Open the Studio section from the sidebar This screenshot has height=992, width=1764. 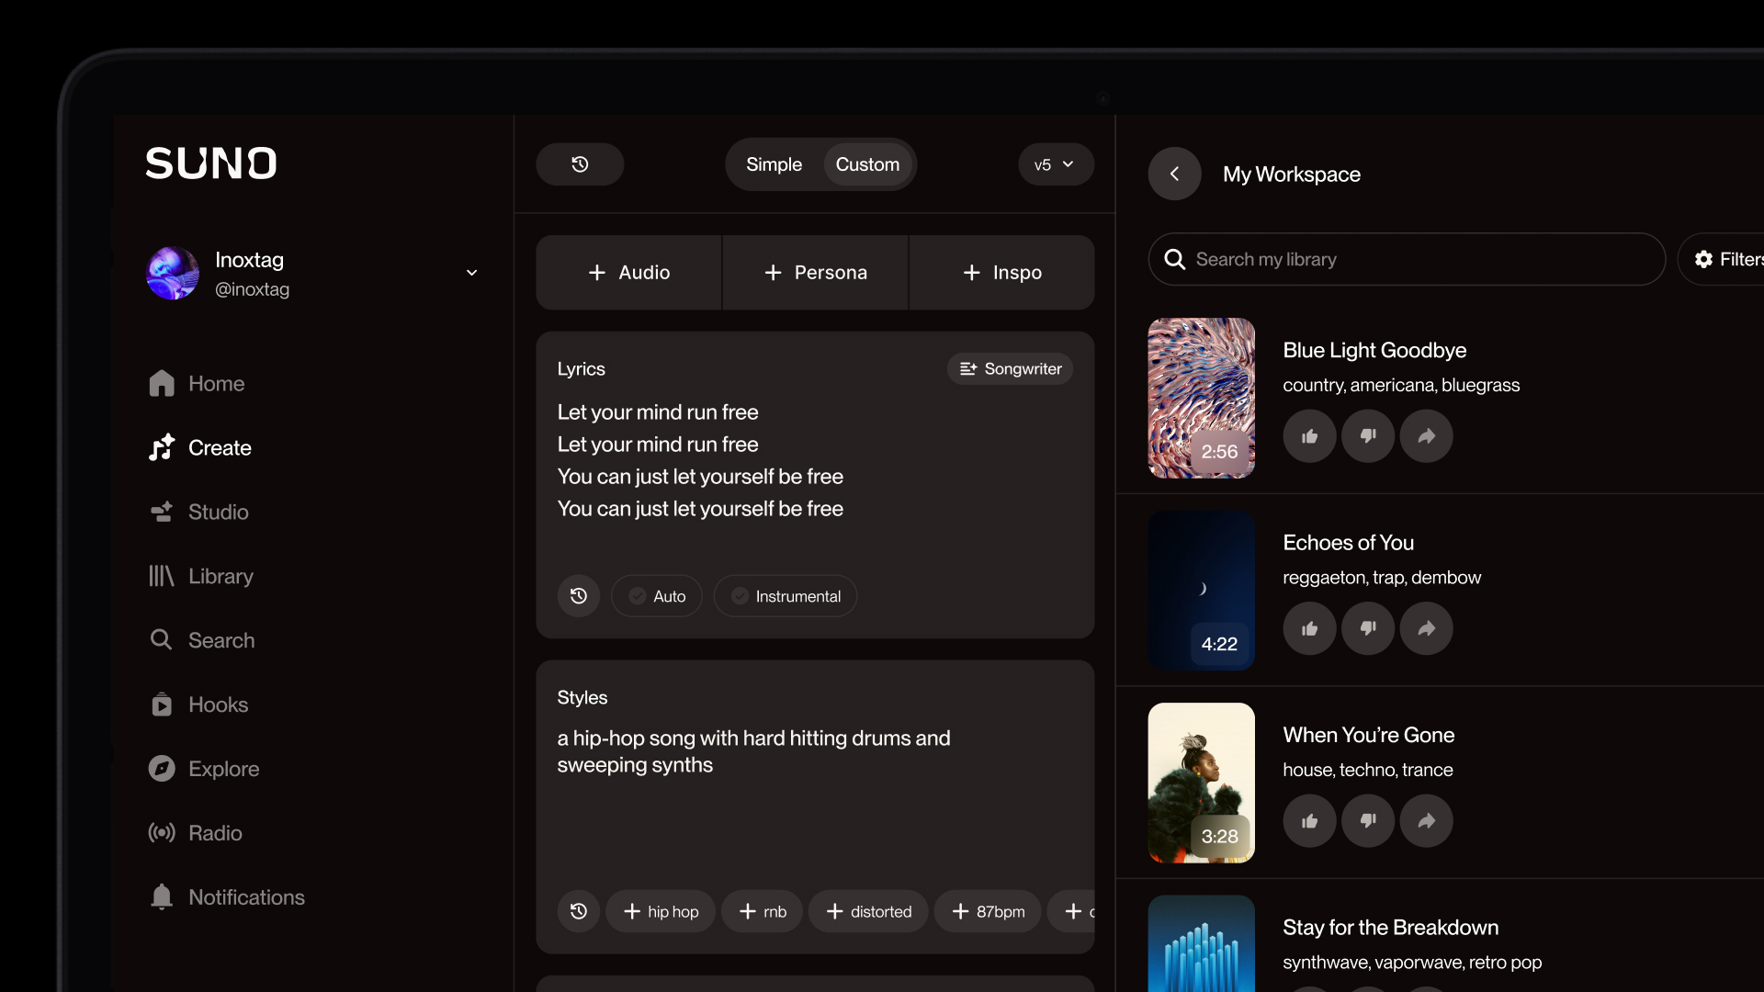(x=162, y=512)
